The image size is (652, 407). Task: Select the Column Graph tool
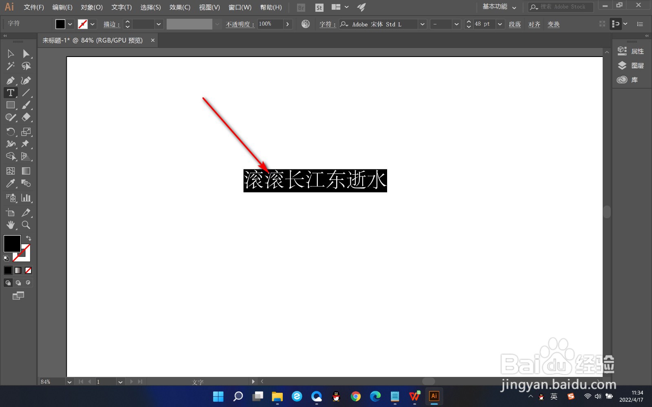pos(26,198)
